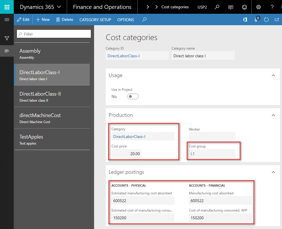Click Category name field
Viewport: 282px width, 229px height.
click(203, 56)
